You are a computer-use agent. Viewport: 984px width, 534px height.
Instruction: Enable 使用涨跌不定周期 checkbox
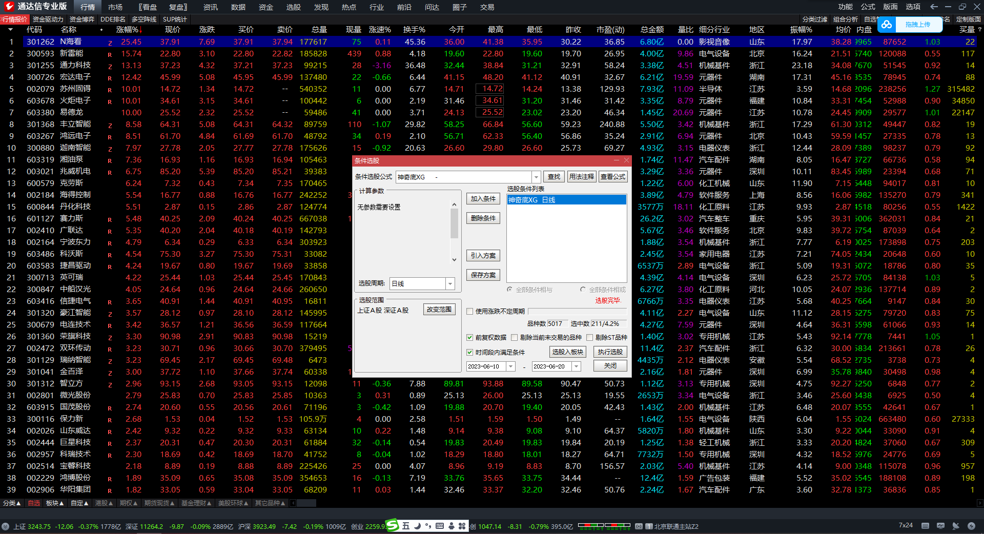[469, 312]
